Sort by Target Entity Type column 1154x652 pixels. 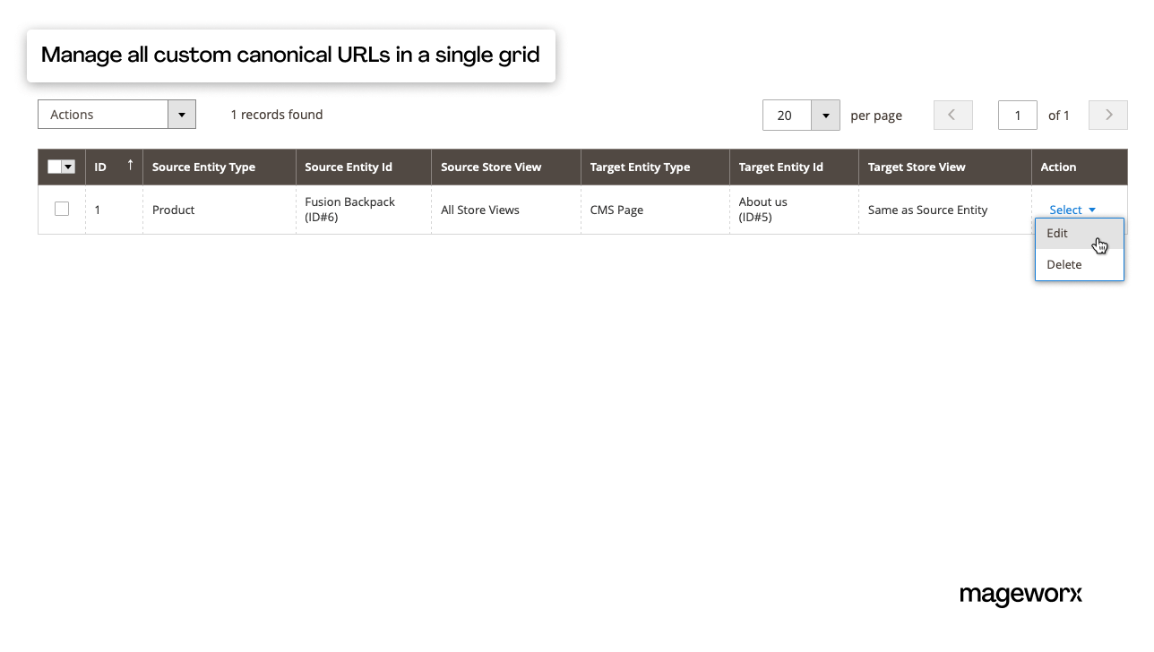click(x=640, y=167)
